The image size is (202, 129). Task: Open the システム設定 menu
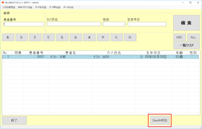coord(9,7)
